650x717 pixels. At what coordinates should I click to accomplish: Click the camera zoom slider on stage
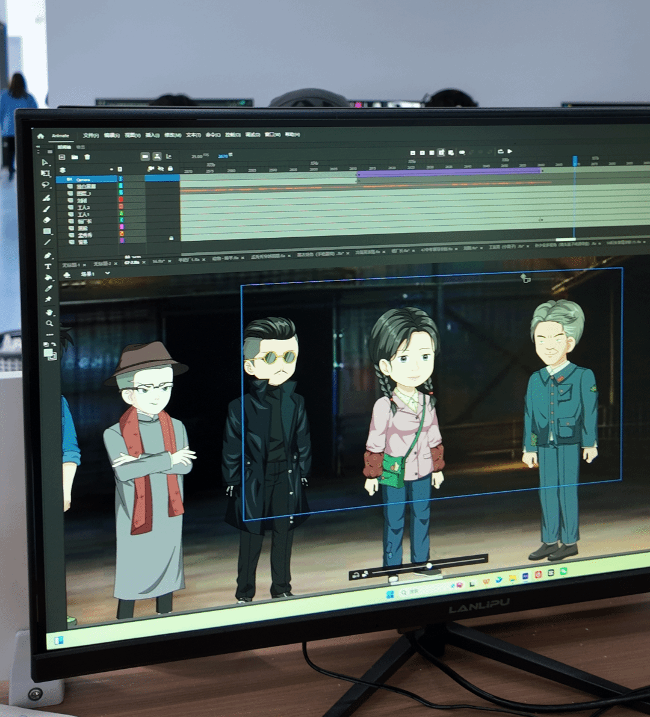[429, 566]
